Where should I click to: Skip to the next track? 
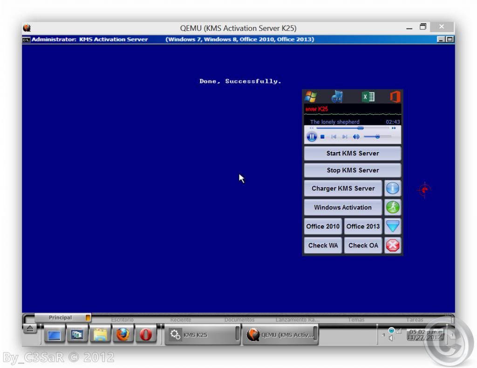tap(345, 137)
